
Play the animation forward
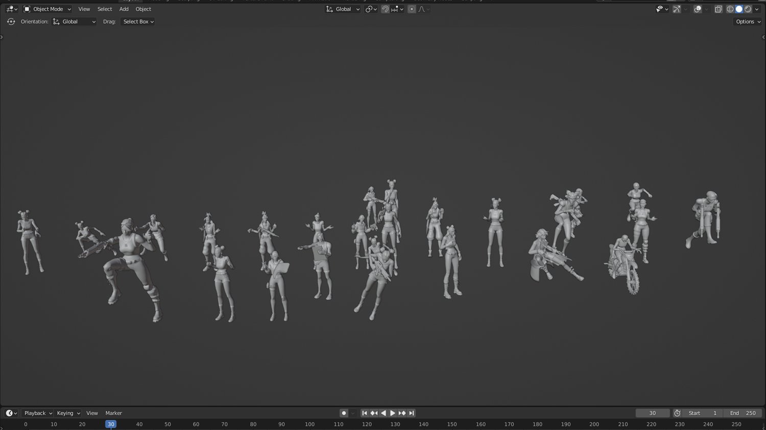tap(393, 413)
